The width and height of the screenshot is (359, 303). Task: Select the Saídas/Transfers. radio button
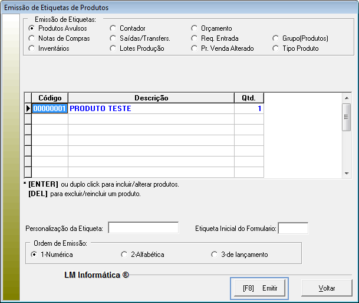coord(113,38)
